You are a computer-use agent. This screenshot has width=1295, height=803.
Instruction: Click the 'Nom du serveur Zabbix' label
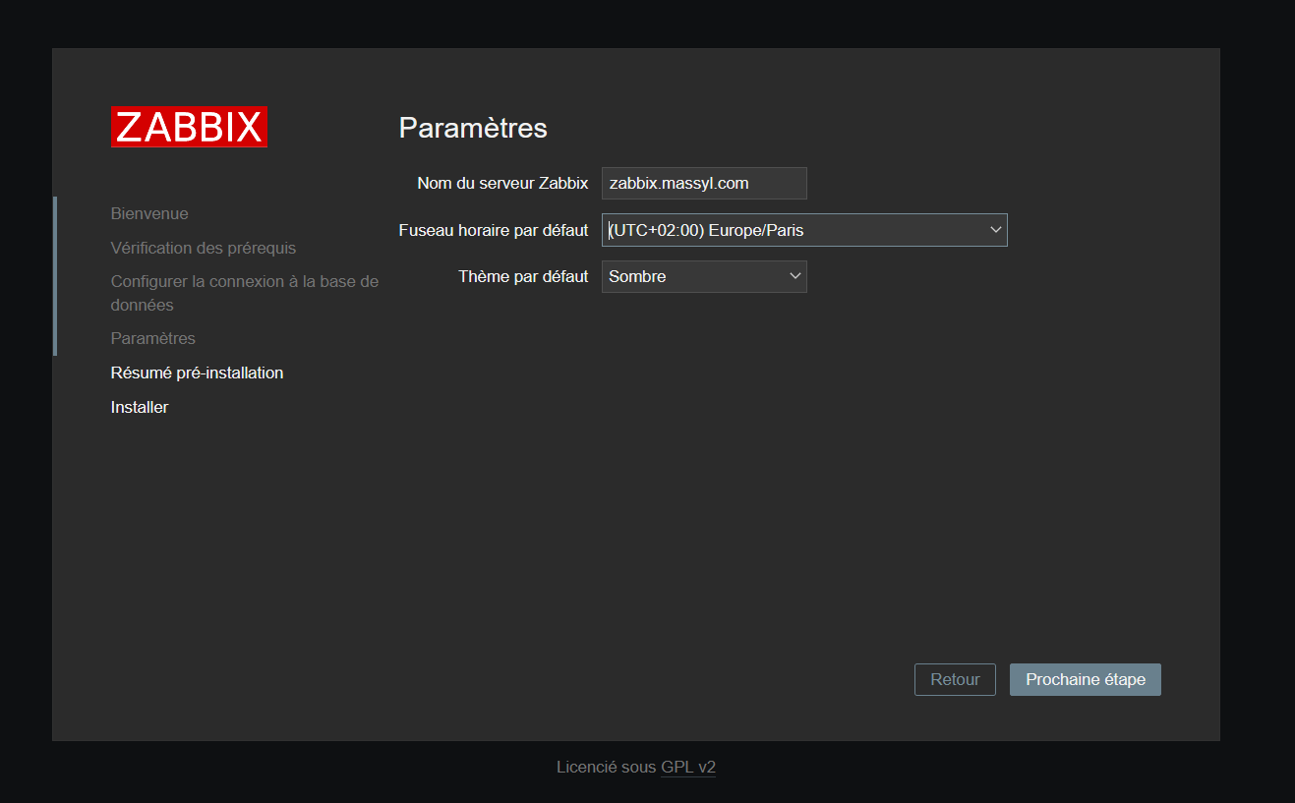pos(502,183)
